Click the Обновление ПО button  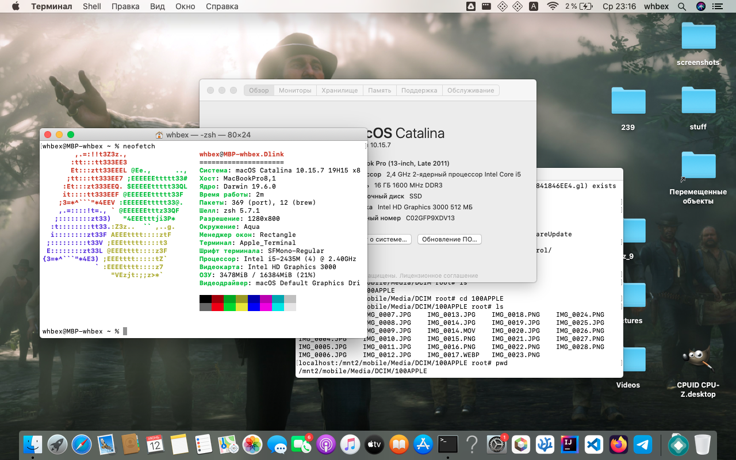[x=450, y=239]
